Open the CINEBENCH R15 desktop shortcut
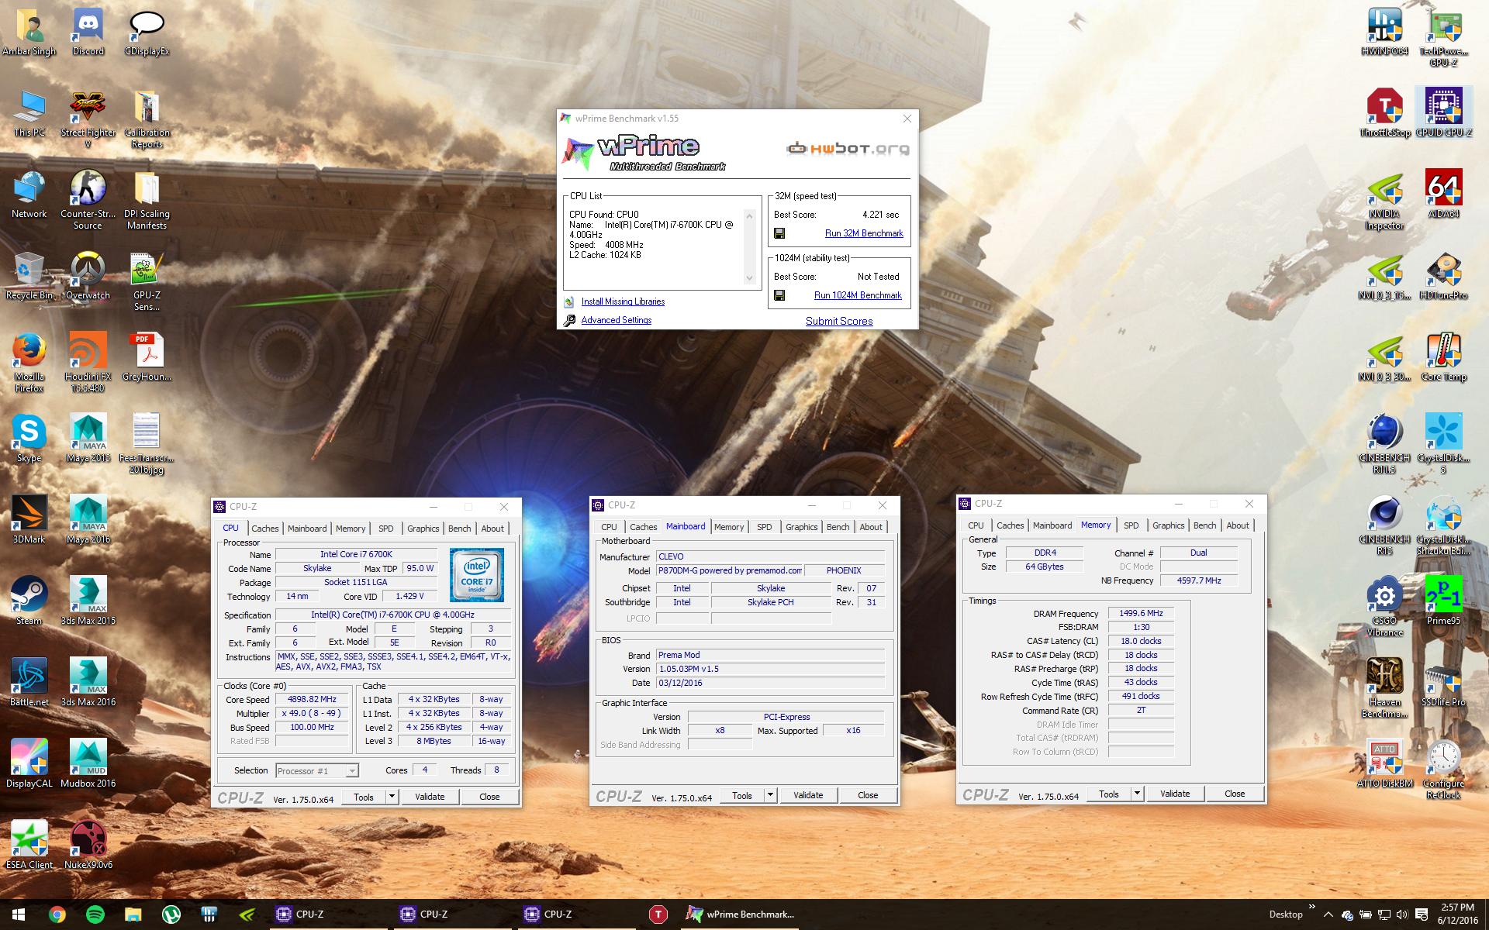Viewport: 1489px width, 930px height. 1384,525
